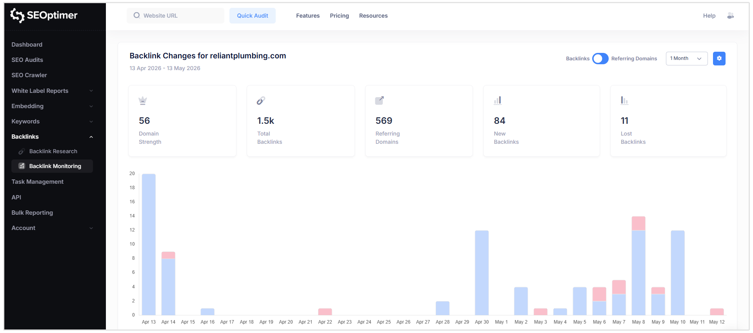Click the Total Backlinks chain icon
The height and width of the screenshot is (333, 753).
point(261,101)
